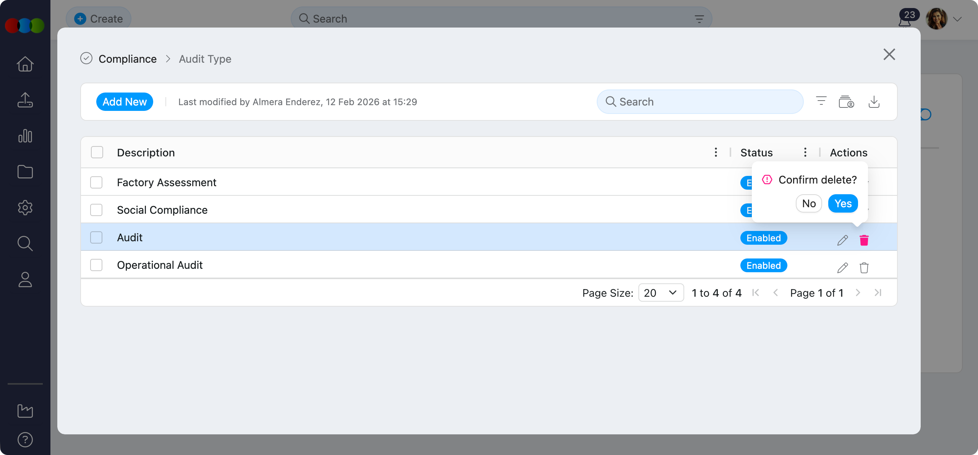Select the Factory icon near the sidebar bottom
The image size is (978, 455).
pos(25,411)
